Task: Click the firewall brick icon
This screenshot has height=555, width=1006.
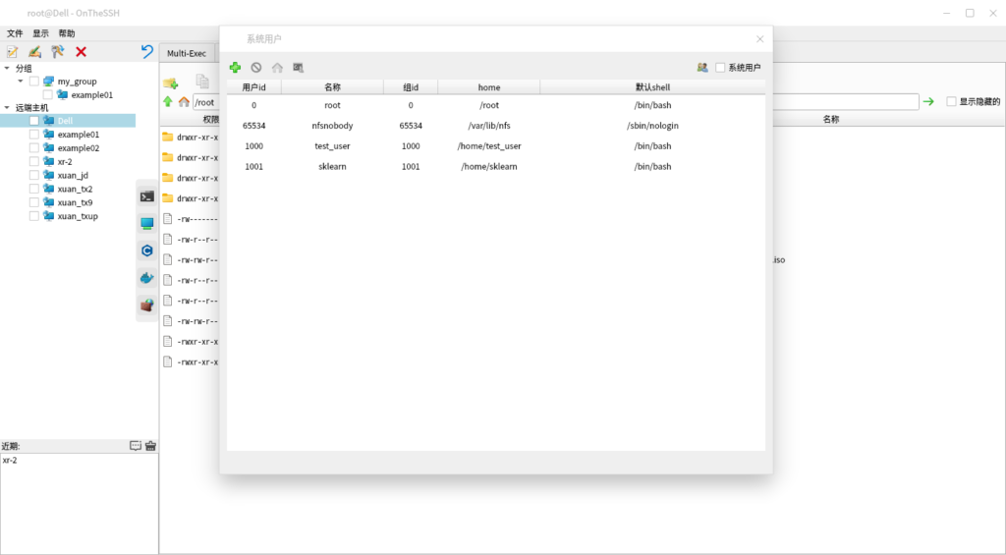Action: [x=146, y=305]
